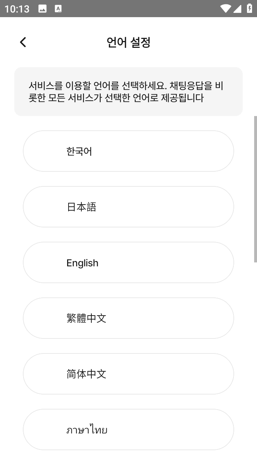Viewport: 257px width, 457px height.
Task: Choose the ภาษาไทย language option
Action: [128, 430]
